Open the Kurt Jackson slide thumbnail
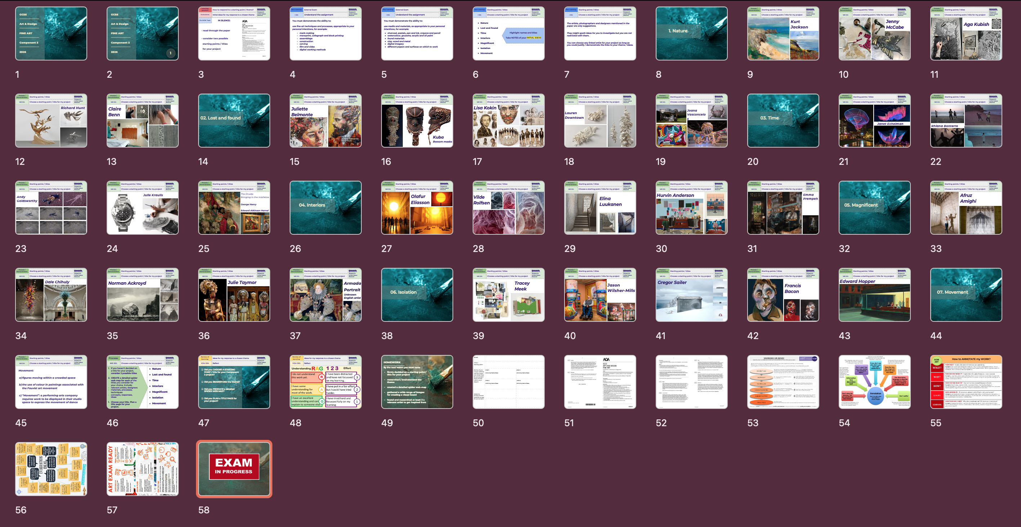The height and width of the screenshot is (527, 1021). pyautogui.click(x=783, y=33)
